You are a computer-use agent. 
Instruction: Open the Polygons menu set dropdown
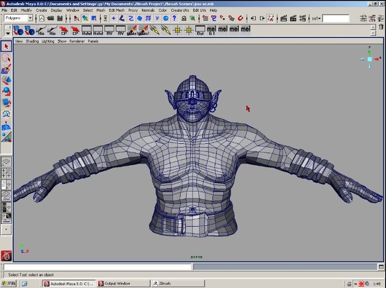(30, 19)
